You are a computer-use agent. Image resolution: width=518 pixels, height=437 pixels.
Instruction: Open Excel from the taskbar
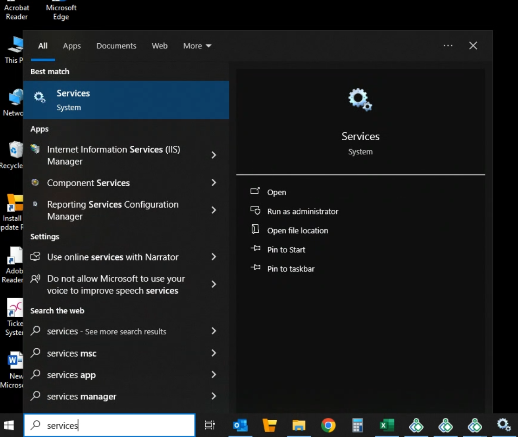click(387, 425)
